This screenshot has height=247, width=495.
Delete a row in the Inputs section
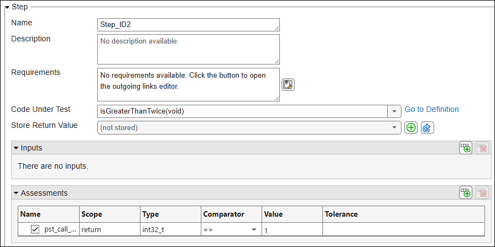(482, 148)
